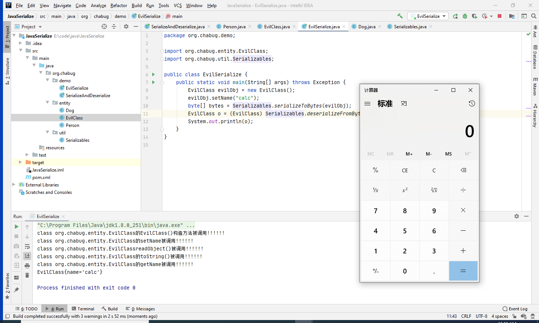Open Messages tool window

140,309
